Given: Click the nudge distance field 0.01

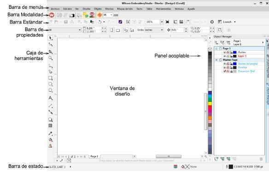Looking at the screenshot, I should [177, 30].
